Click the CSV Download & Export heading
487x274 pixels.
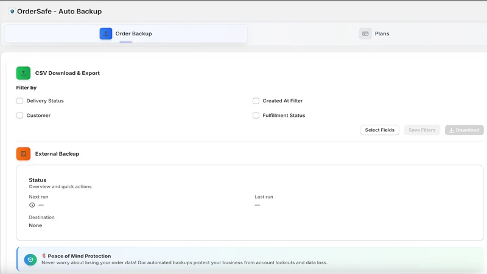68,73
